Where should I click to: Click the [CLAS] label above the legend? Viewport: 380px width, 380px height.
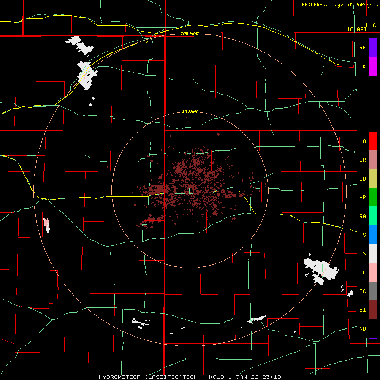357,29
